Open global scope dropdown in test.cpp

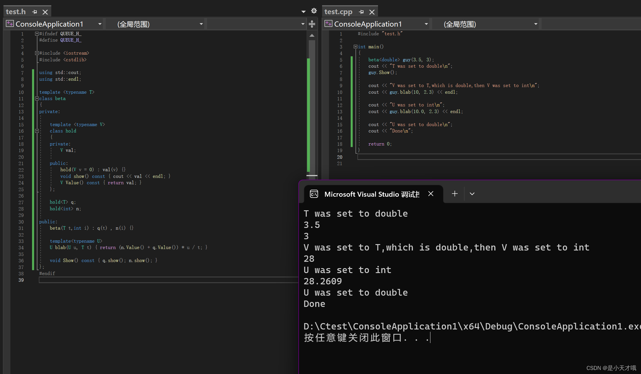pos(536,24)
